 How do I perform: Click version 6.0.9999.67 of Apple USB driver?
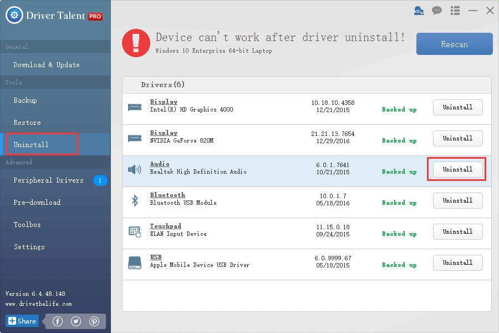tap(333, 258)
